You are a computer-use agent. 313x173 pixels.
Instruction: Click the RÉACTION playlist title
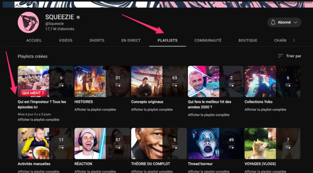pos(83,164)
